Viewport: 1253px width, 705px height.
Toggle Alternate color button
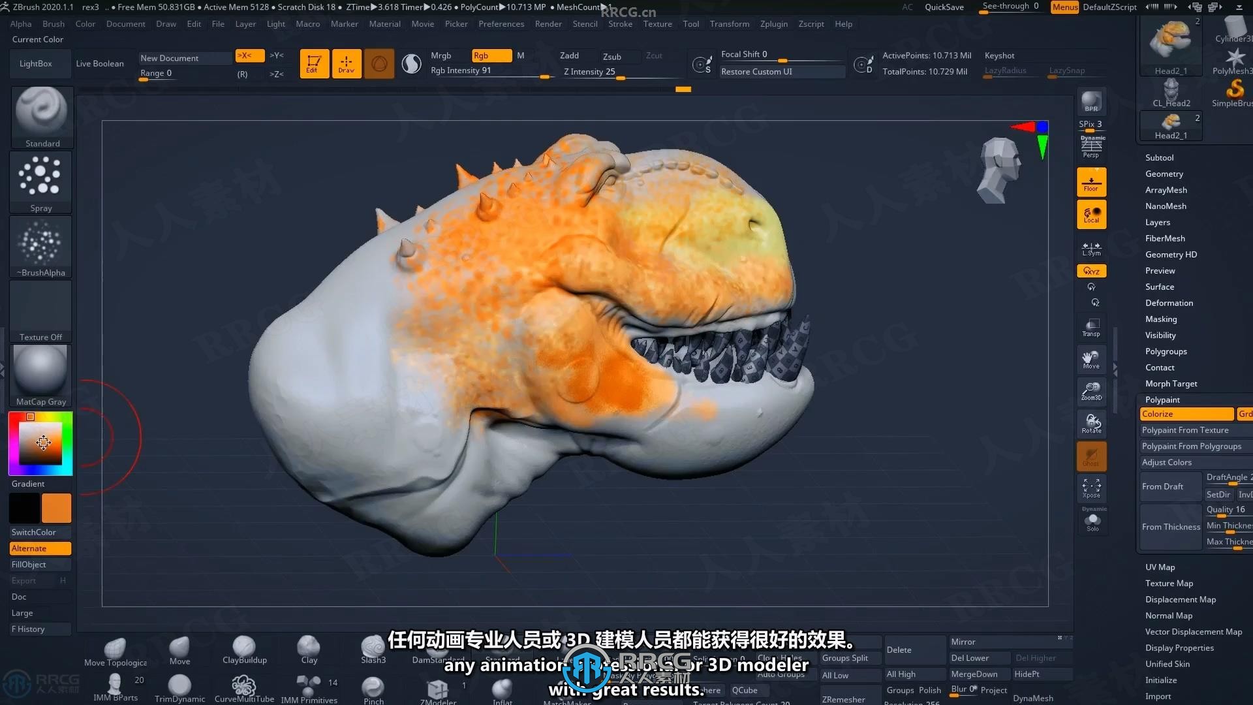click(x=40, y=548)
